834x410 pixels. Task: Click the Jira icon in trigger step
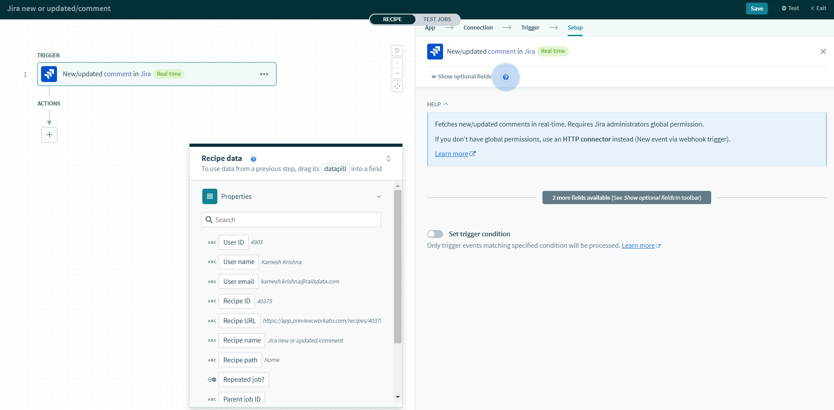pos(49,74)
